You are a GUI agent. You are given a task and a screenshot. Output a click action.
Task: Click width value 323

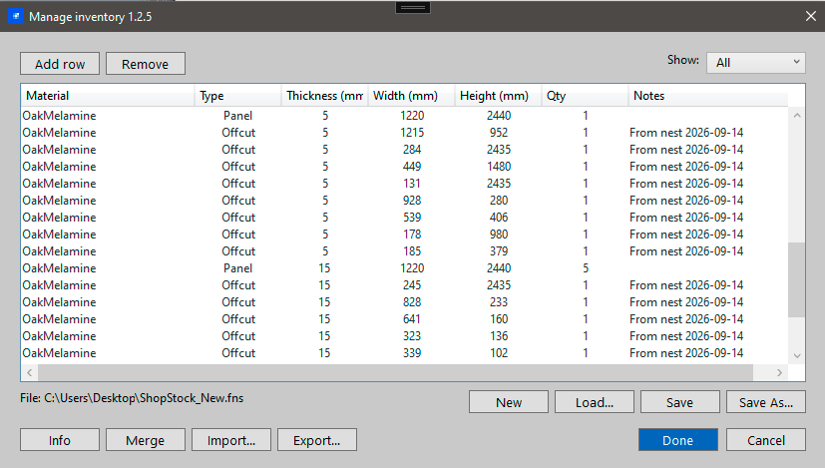(x=412, y=336)
